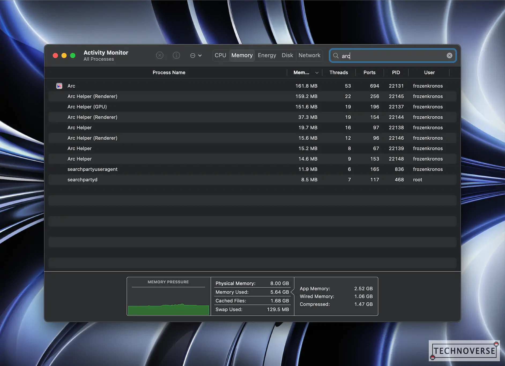505x366 pixels.
Task: Click the Memory Used 5.64 GB entry
Action: (x=252, y=292)
